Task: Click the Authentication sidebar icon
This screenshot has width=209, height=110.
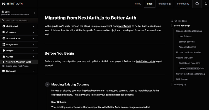Action: [x=4, y=38]
